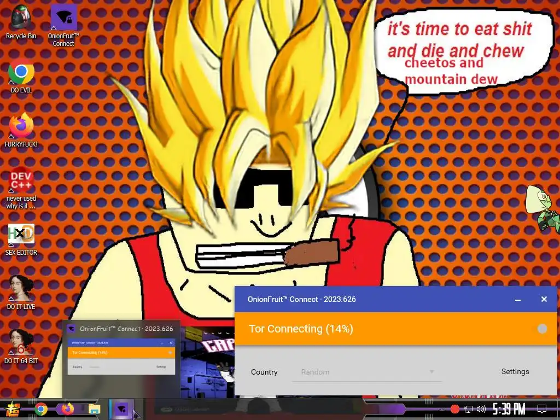Open Firefox from the taskbar
This screenshot has height=420, width=560.
click(67, 409)
